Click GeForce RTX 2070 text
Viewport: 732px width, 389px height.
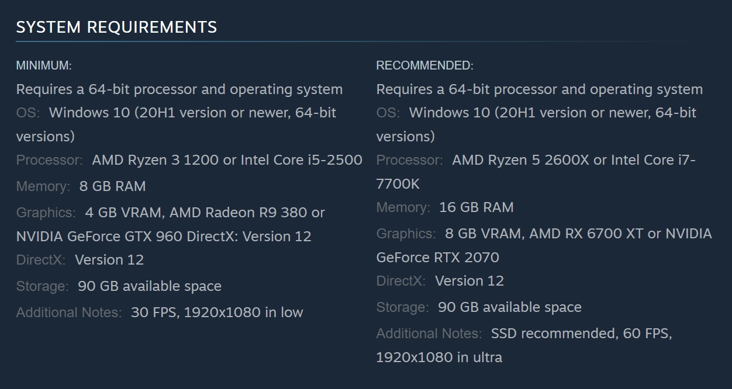tap(437, 258)
